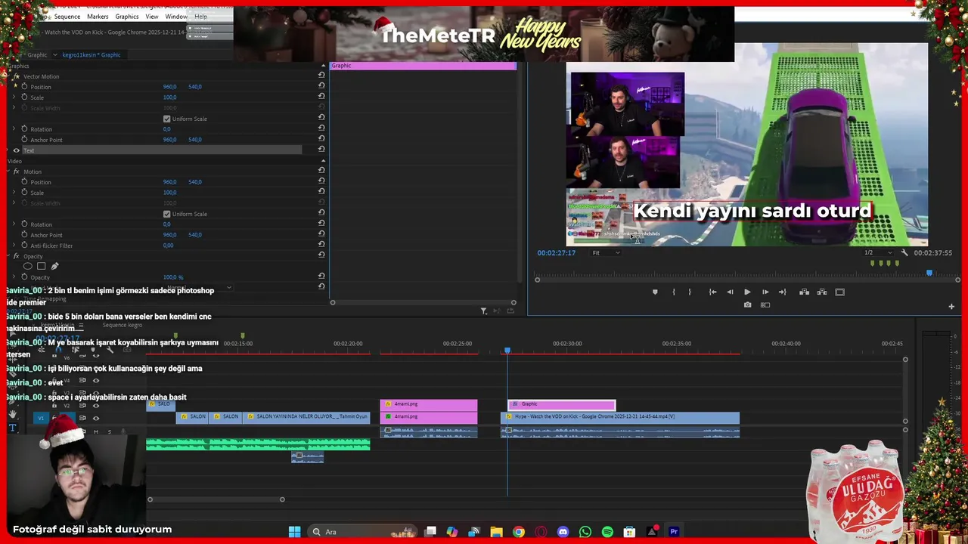
Task: Expand the Opacity value property
Action: (14, 277)
